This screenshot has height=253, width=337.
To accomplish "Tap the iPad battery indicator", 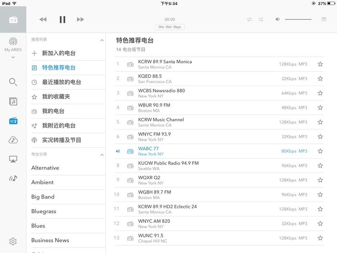I will 331,3.
